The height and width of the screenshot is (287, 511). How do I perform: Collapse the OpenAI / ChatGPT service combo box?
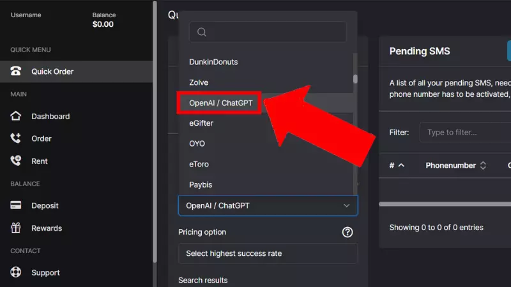[x=268, y=205]
